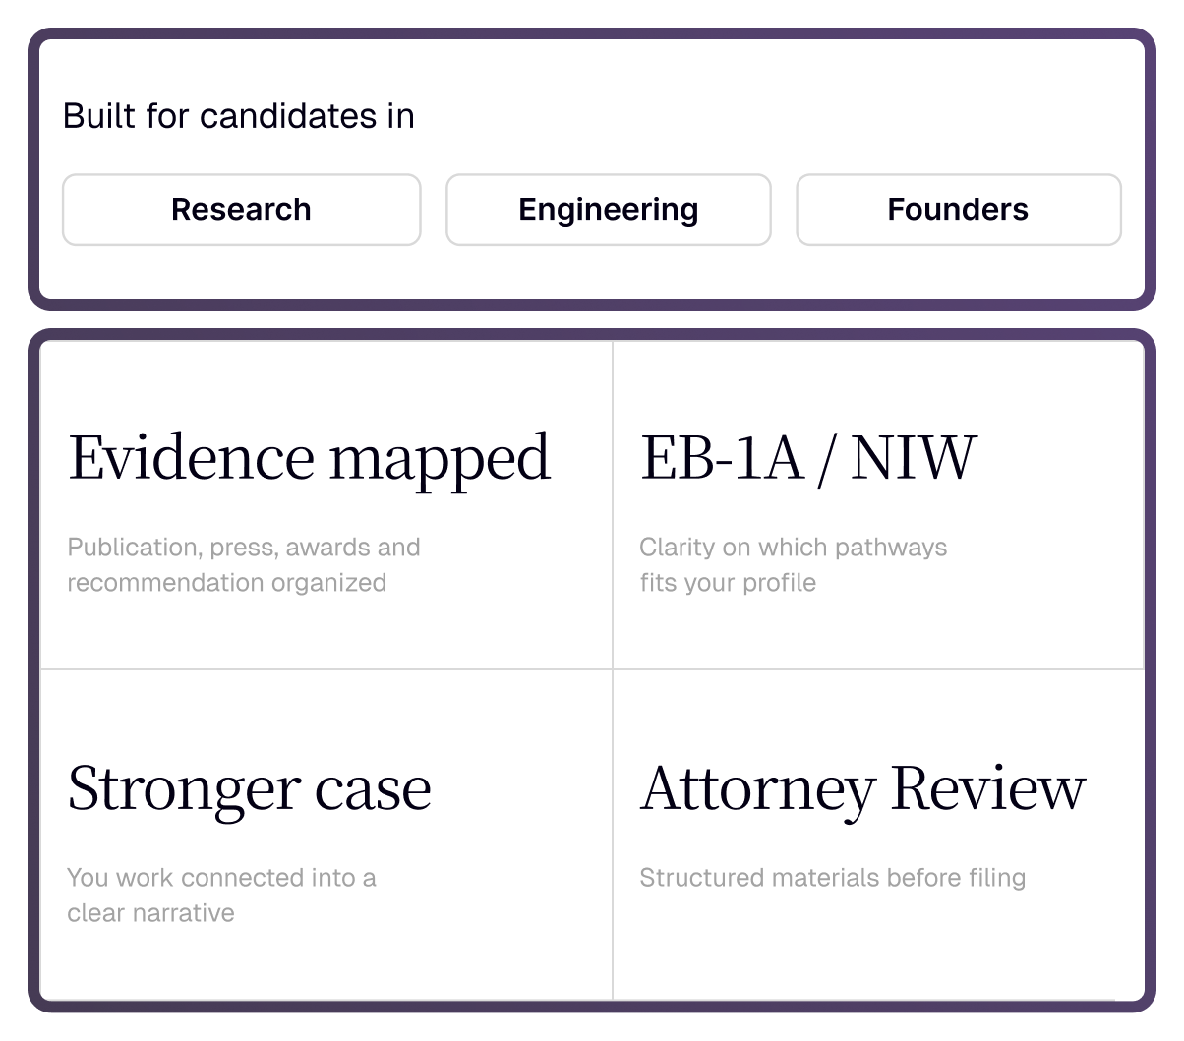
Task: Select the 'fits your profile' line
Action: pos(728,583)
